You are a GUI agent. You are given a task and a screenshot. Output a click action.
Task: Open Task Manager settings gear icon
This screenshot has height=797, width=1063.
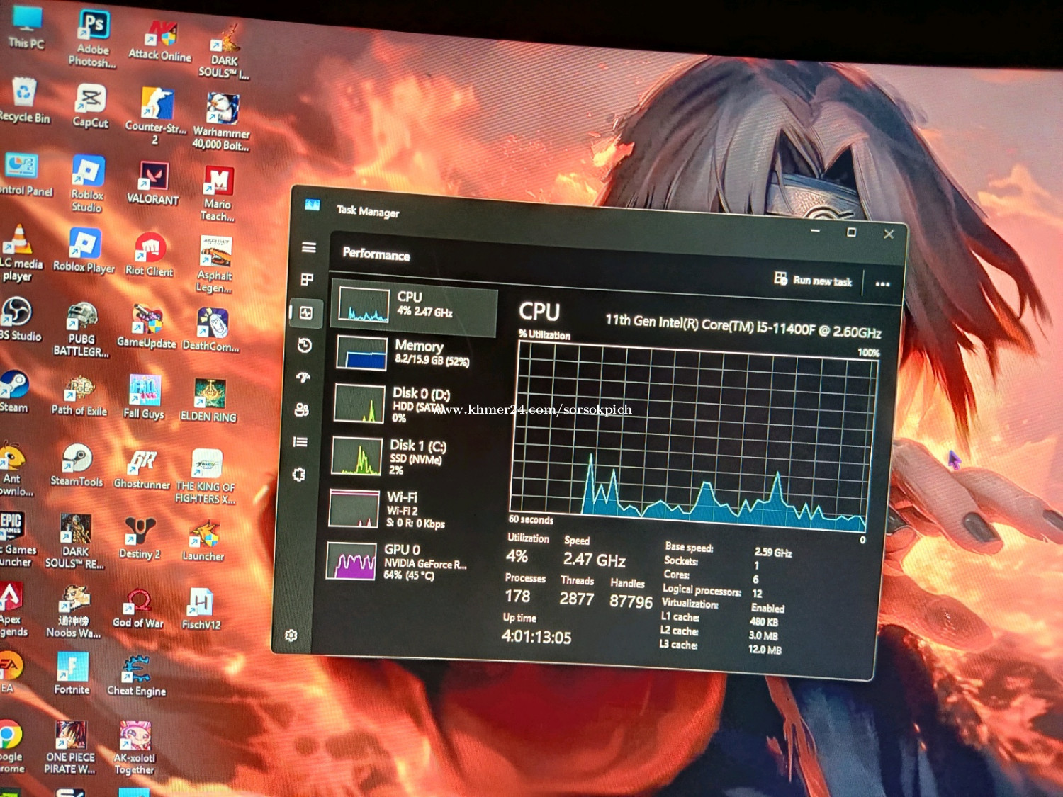291,635
